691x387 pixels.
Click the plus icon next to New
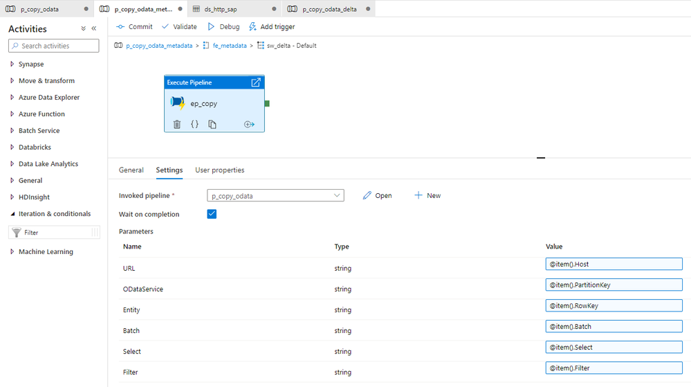pyautogui.click(x=418, y=195)
